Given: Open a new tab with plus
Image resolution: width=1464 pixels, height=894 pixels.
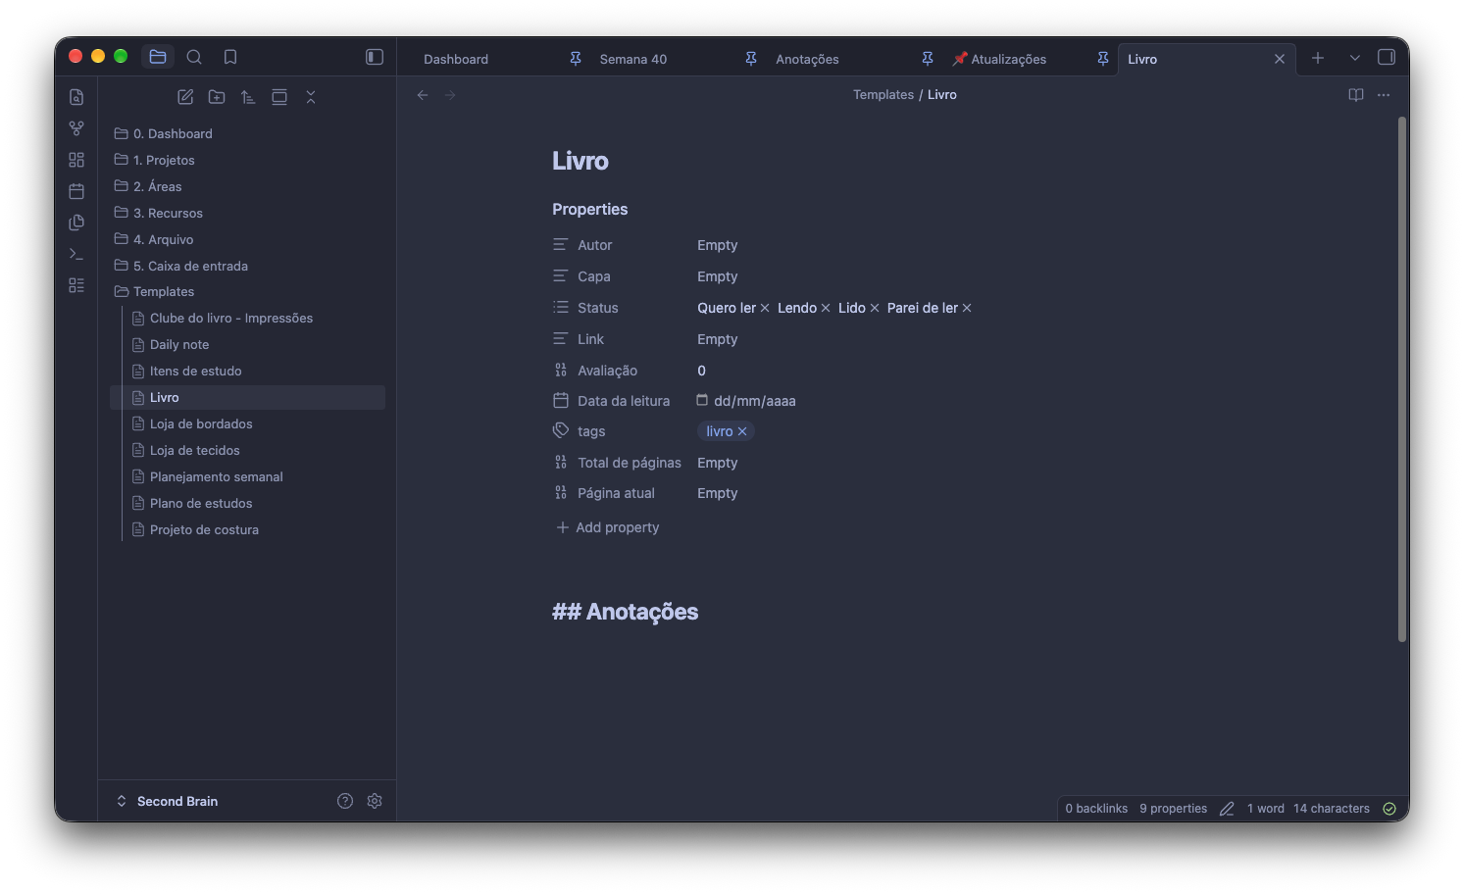Looking at the screenshot, I should point(1318,58).
